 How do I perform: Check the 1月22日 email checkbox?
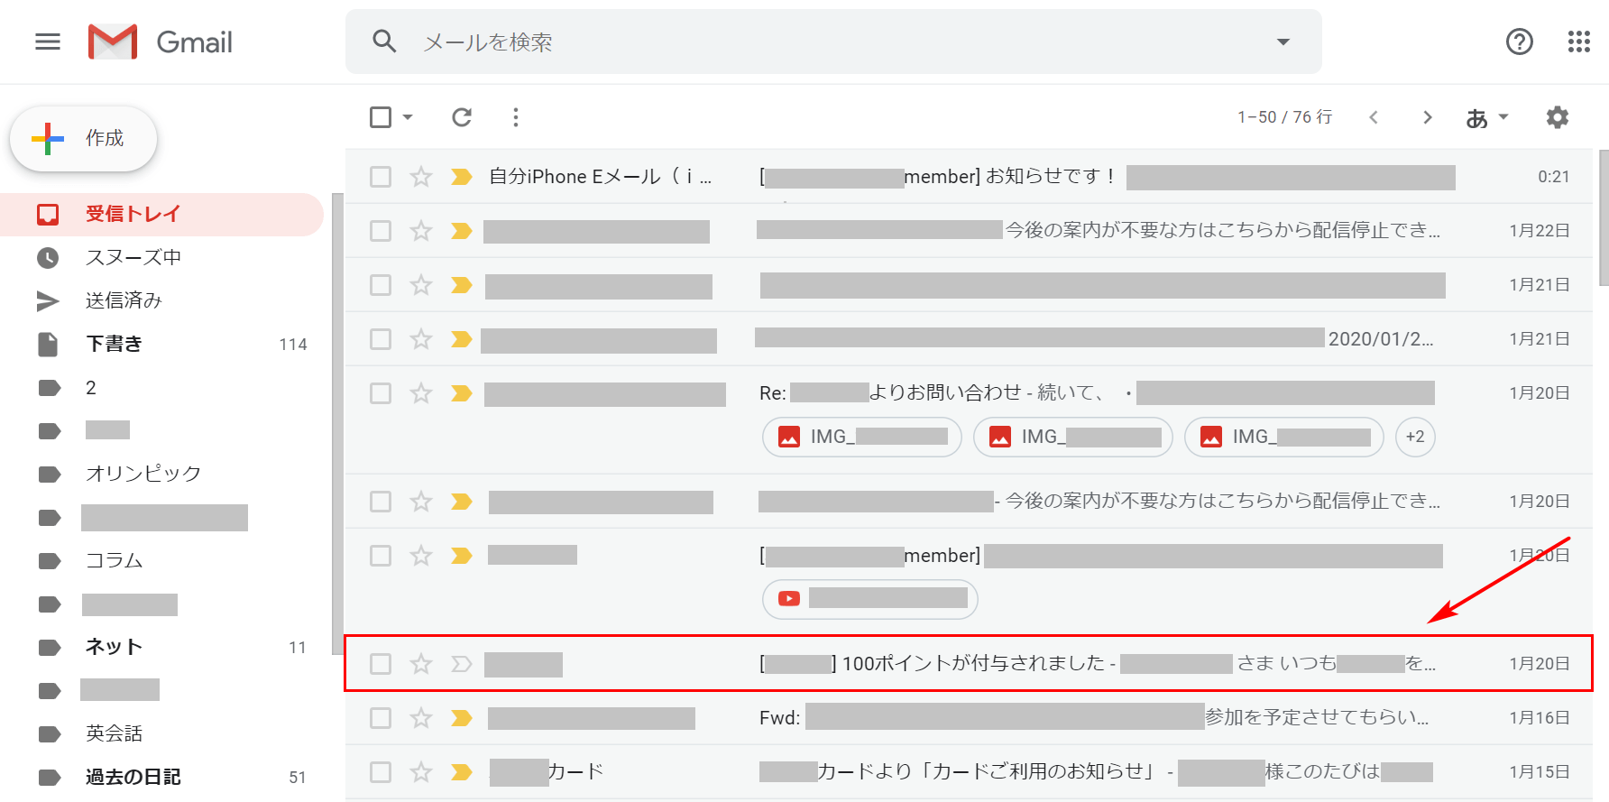381,231
